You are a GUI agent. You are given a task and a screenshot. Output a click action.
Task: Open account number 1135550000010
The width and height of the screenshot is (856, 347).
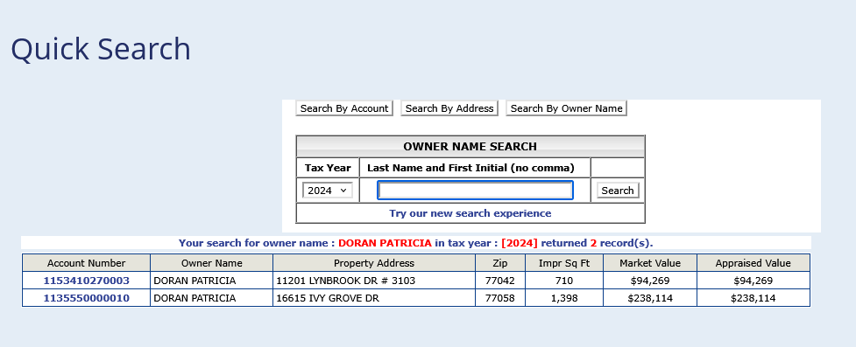tap(86, 298)
